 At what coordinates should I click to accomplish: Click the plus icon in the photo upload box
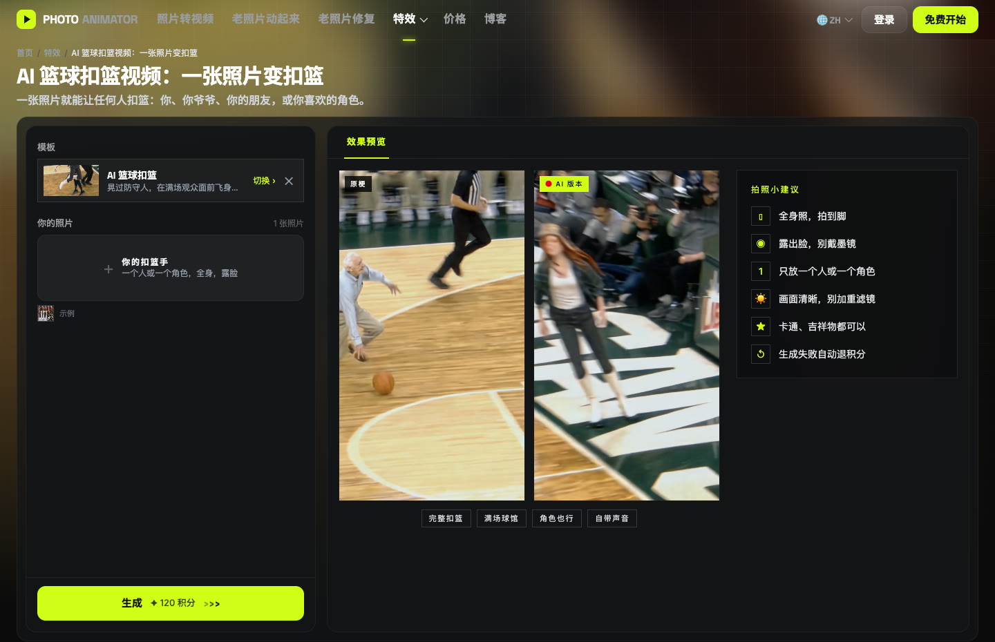point(108,269)
